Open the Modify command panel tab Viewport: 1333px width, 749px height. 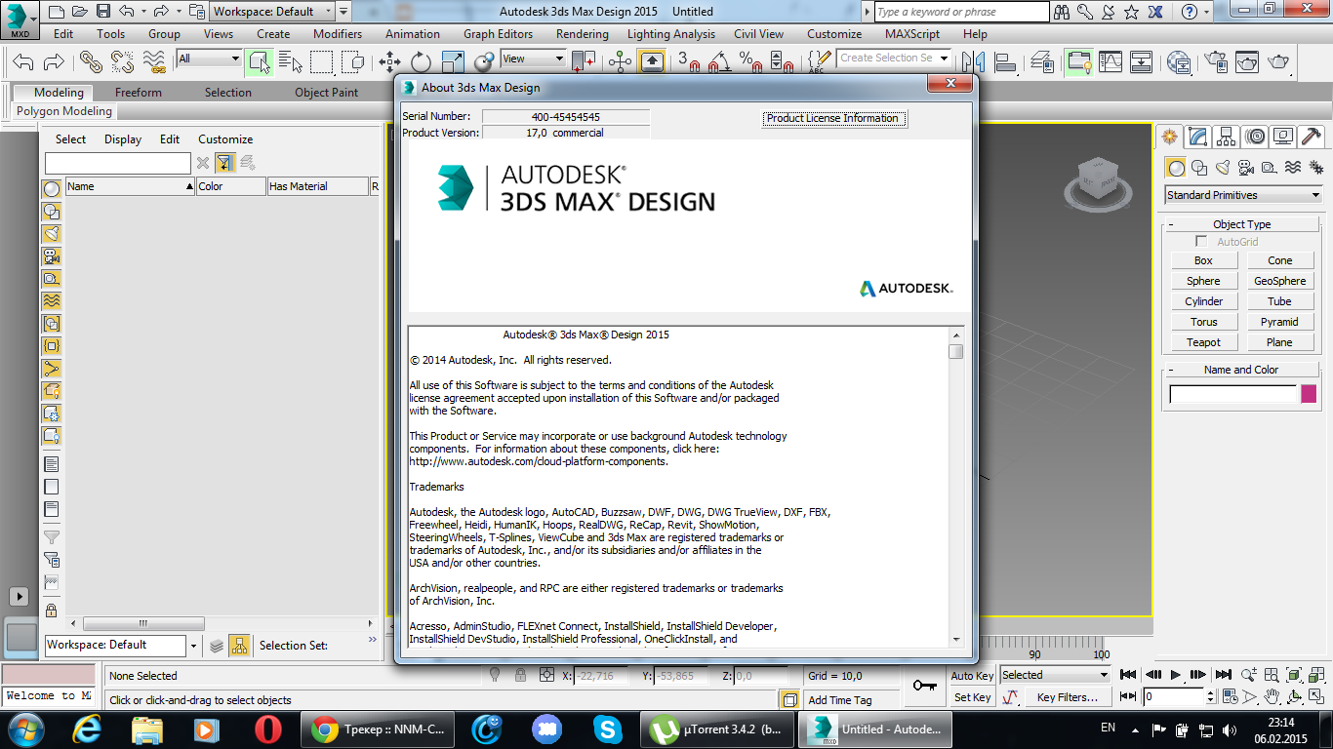click(1197, 137)
